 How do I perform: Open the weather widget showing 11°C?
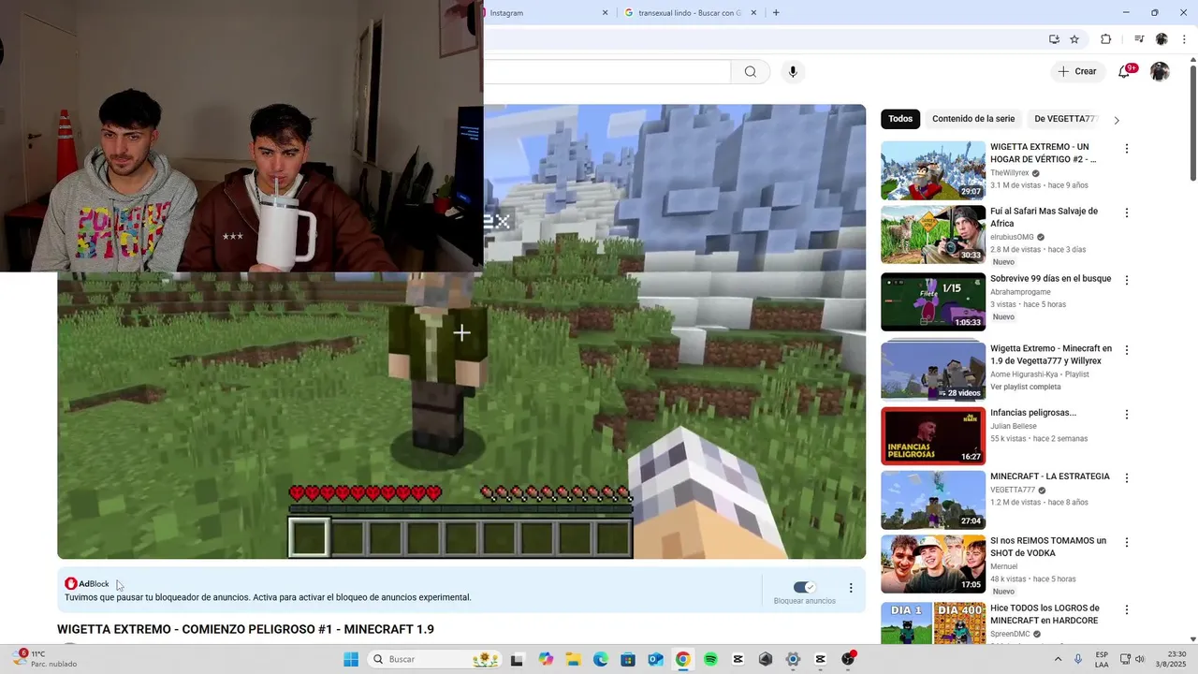click(x=45, y=659)
